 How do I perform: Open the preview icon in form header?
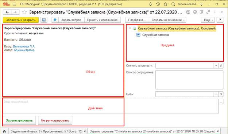[201, 12]
